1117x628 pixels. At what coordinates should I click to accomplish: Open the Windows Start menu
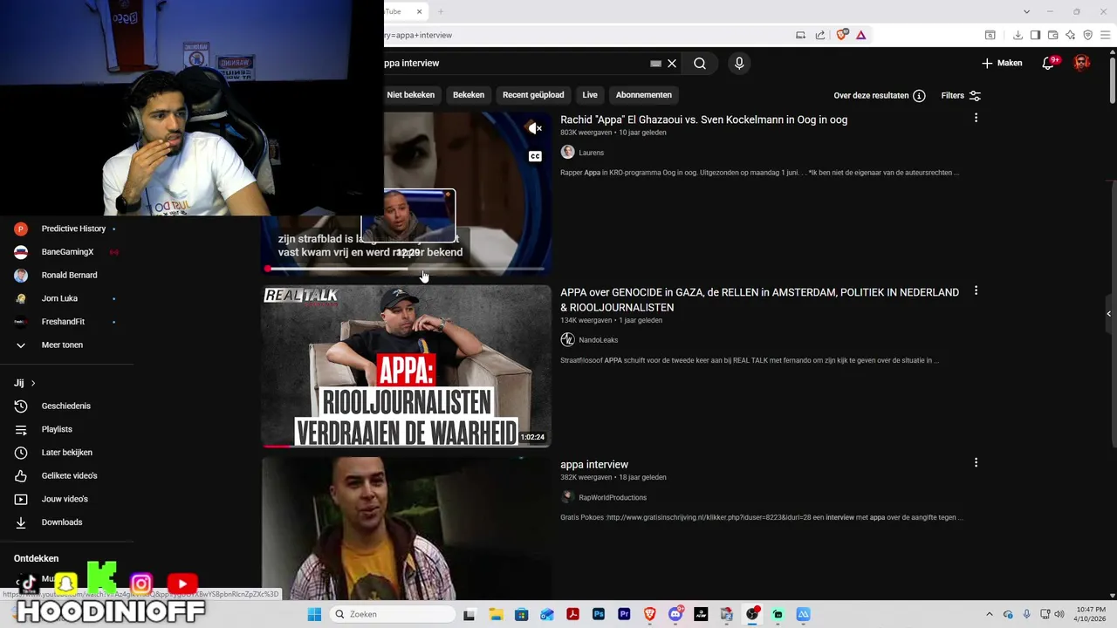314,614
